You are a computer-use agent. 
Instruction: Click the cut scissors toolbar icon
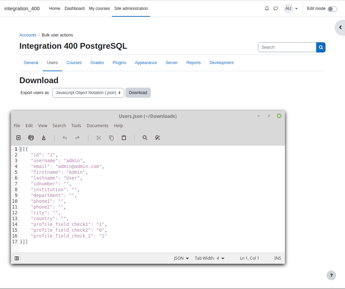tap(99, 138)
